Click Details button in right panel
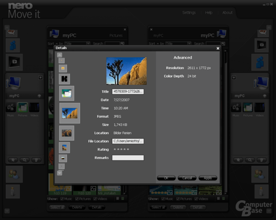Screen dimensions: 276x220 pyautogui.click(x=198, y=207)
